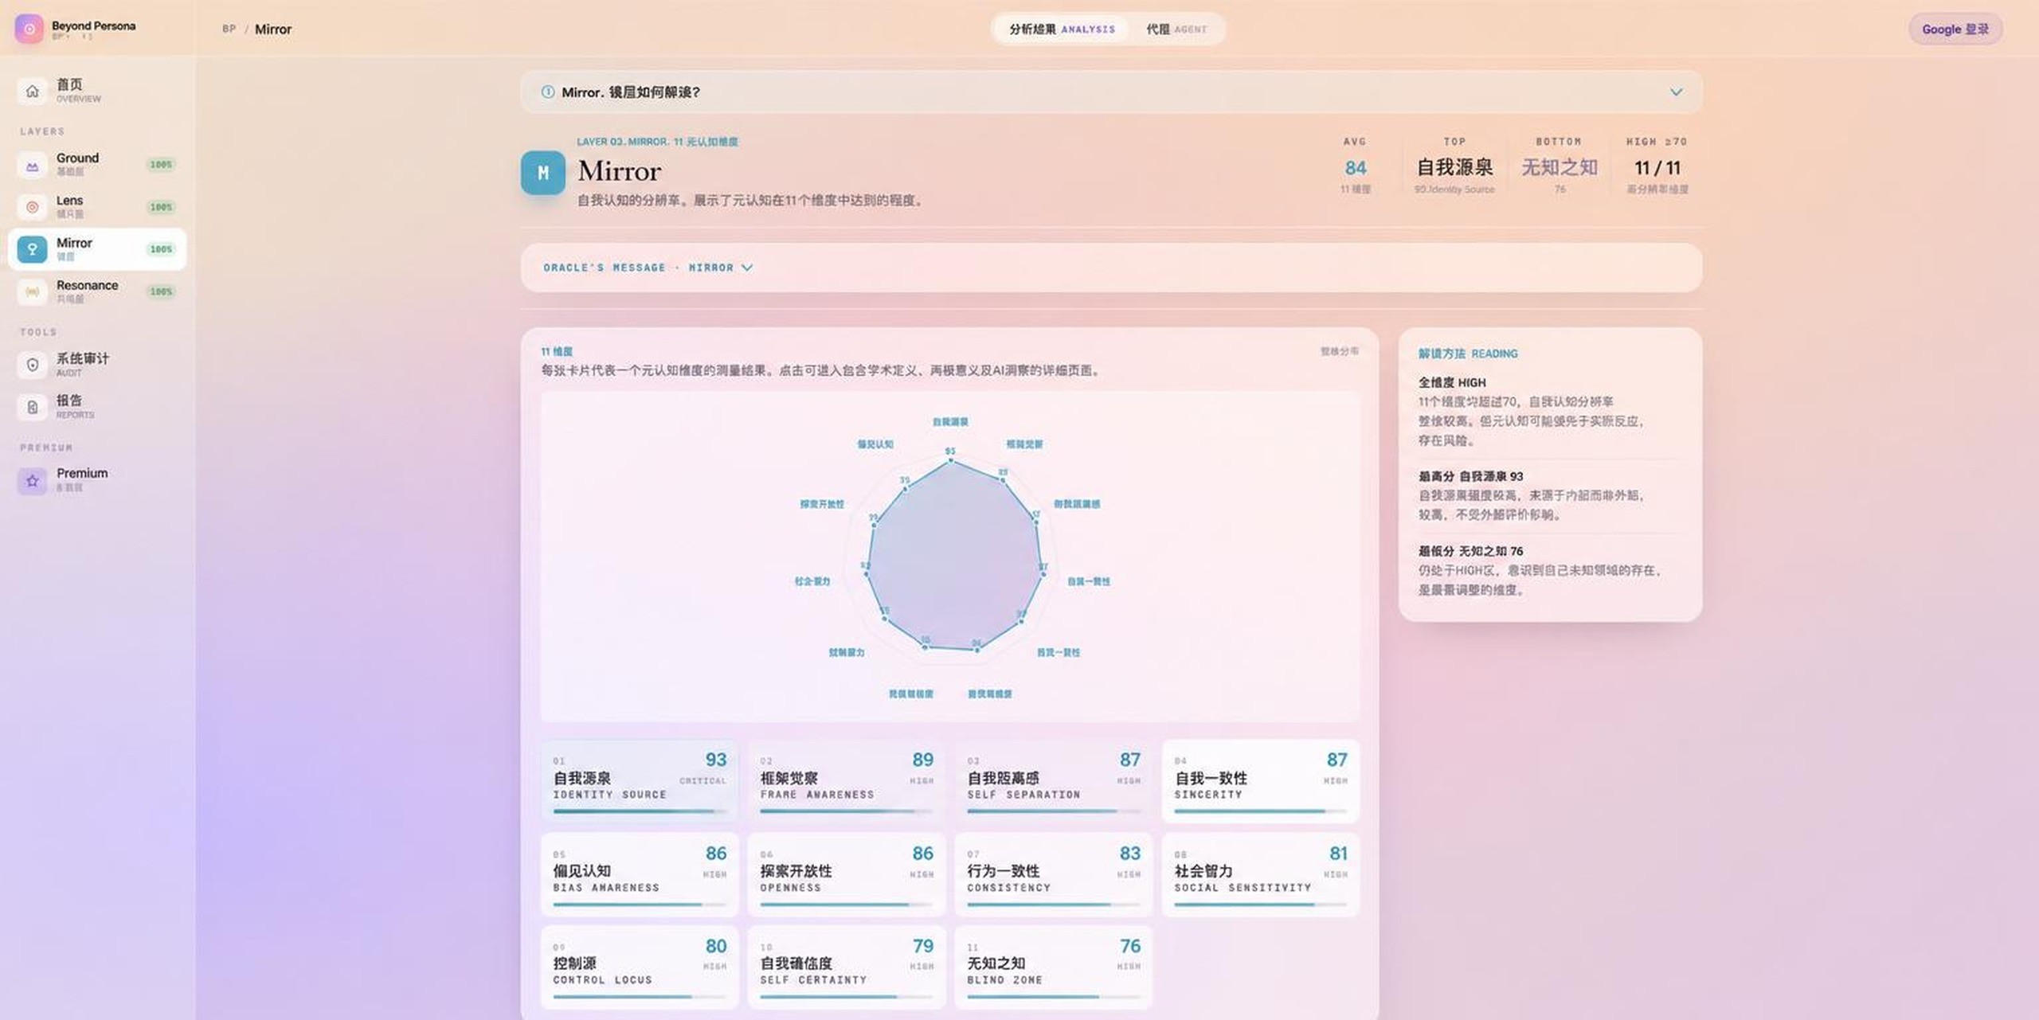The height and width of the screenshot is (1020, 2039).
Task: Select the Resonance layer icon
Action: 32,291
